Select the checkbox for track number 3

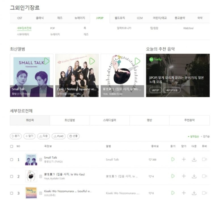point(12,193)
